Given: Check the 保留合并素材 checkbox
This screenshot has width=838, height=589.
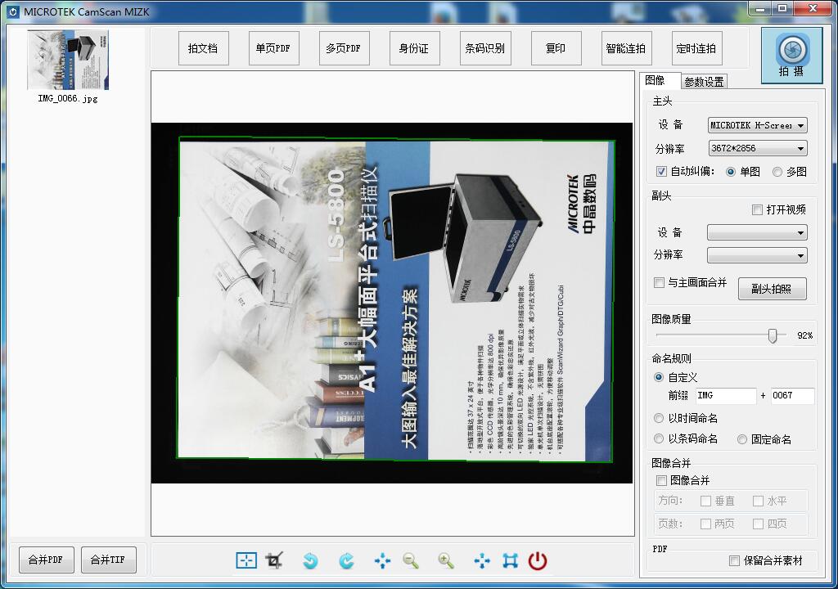Looking at the screenshot, I should (734, 560).
